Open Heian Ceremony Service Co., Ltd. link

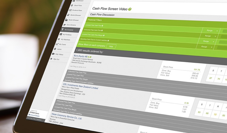[67, 116]
